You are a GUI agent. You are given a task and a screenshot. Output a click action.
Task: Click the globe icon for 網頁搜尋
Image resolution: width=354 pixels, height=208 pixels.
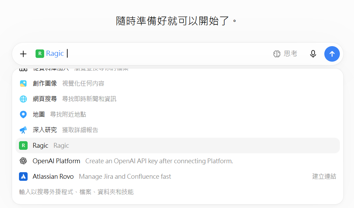23,99
